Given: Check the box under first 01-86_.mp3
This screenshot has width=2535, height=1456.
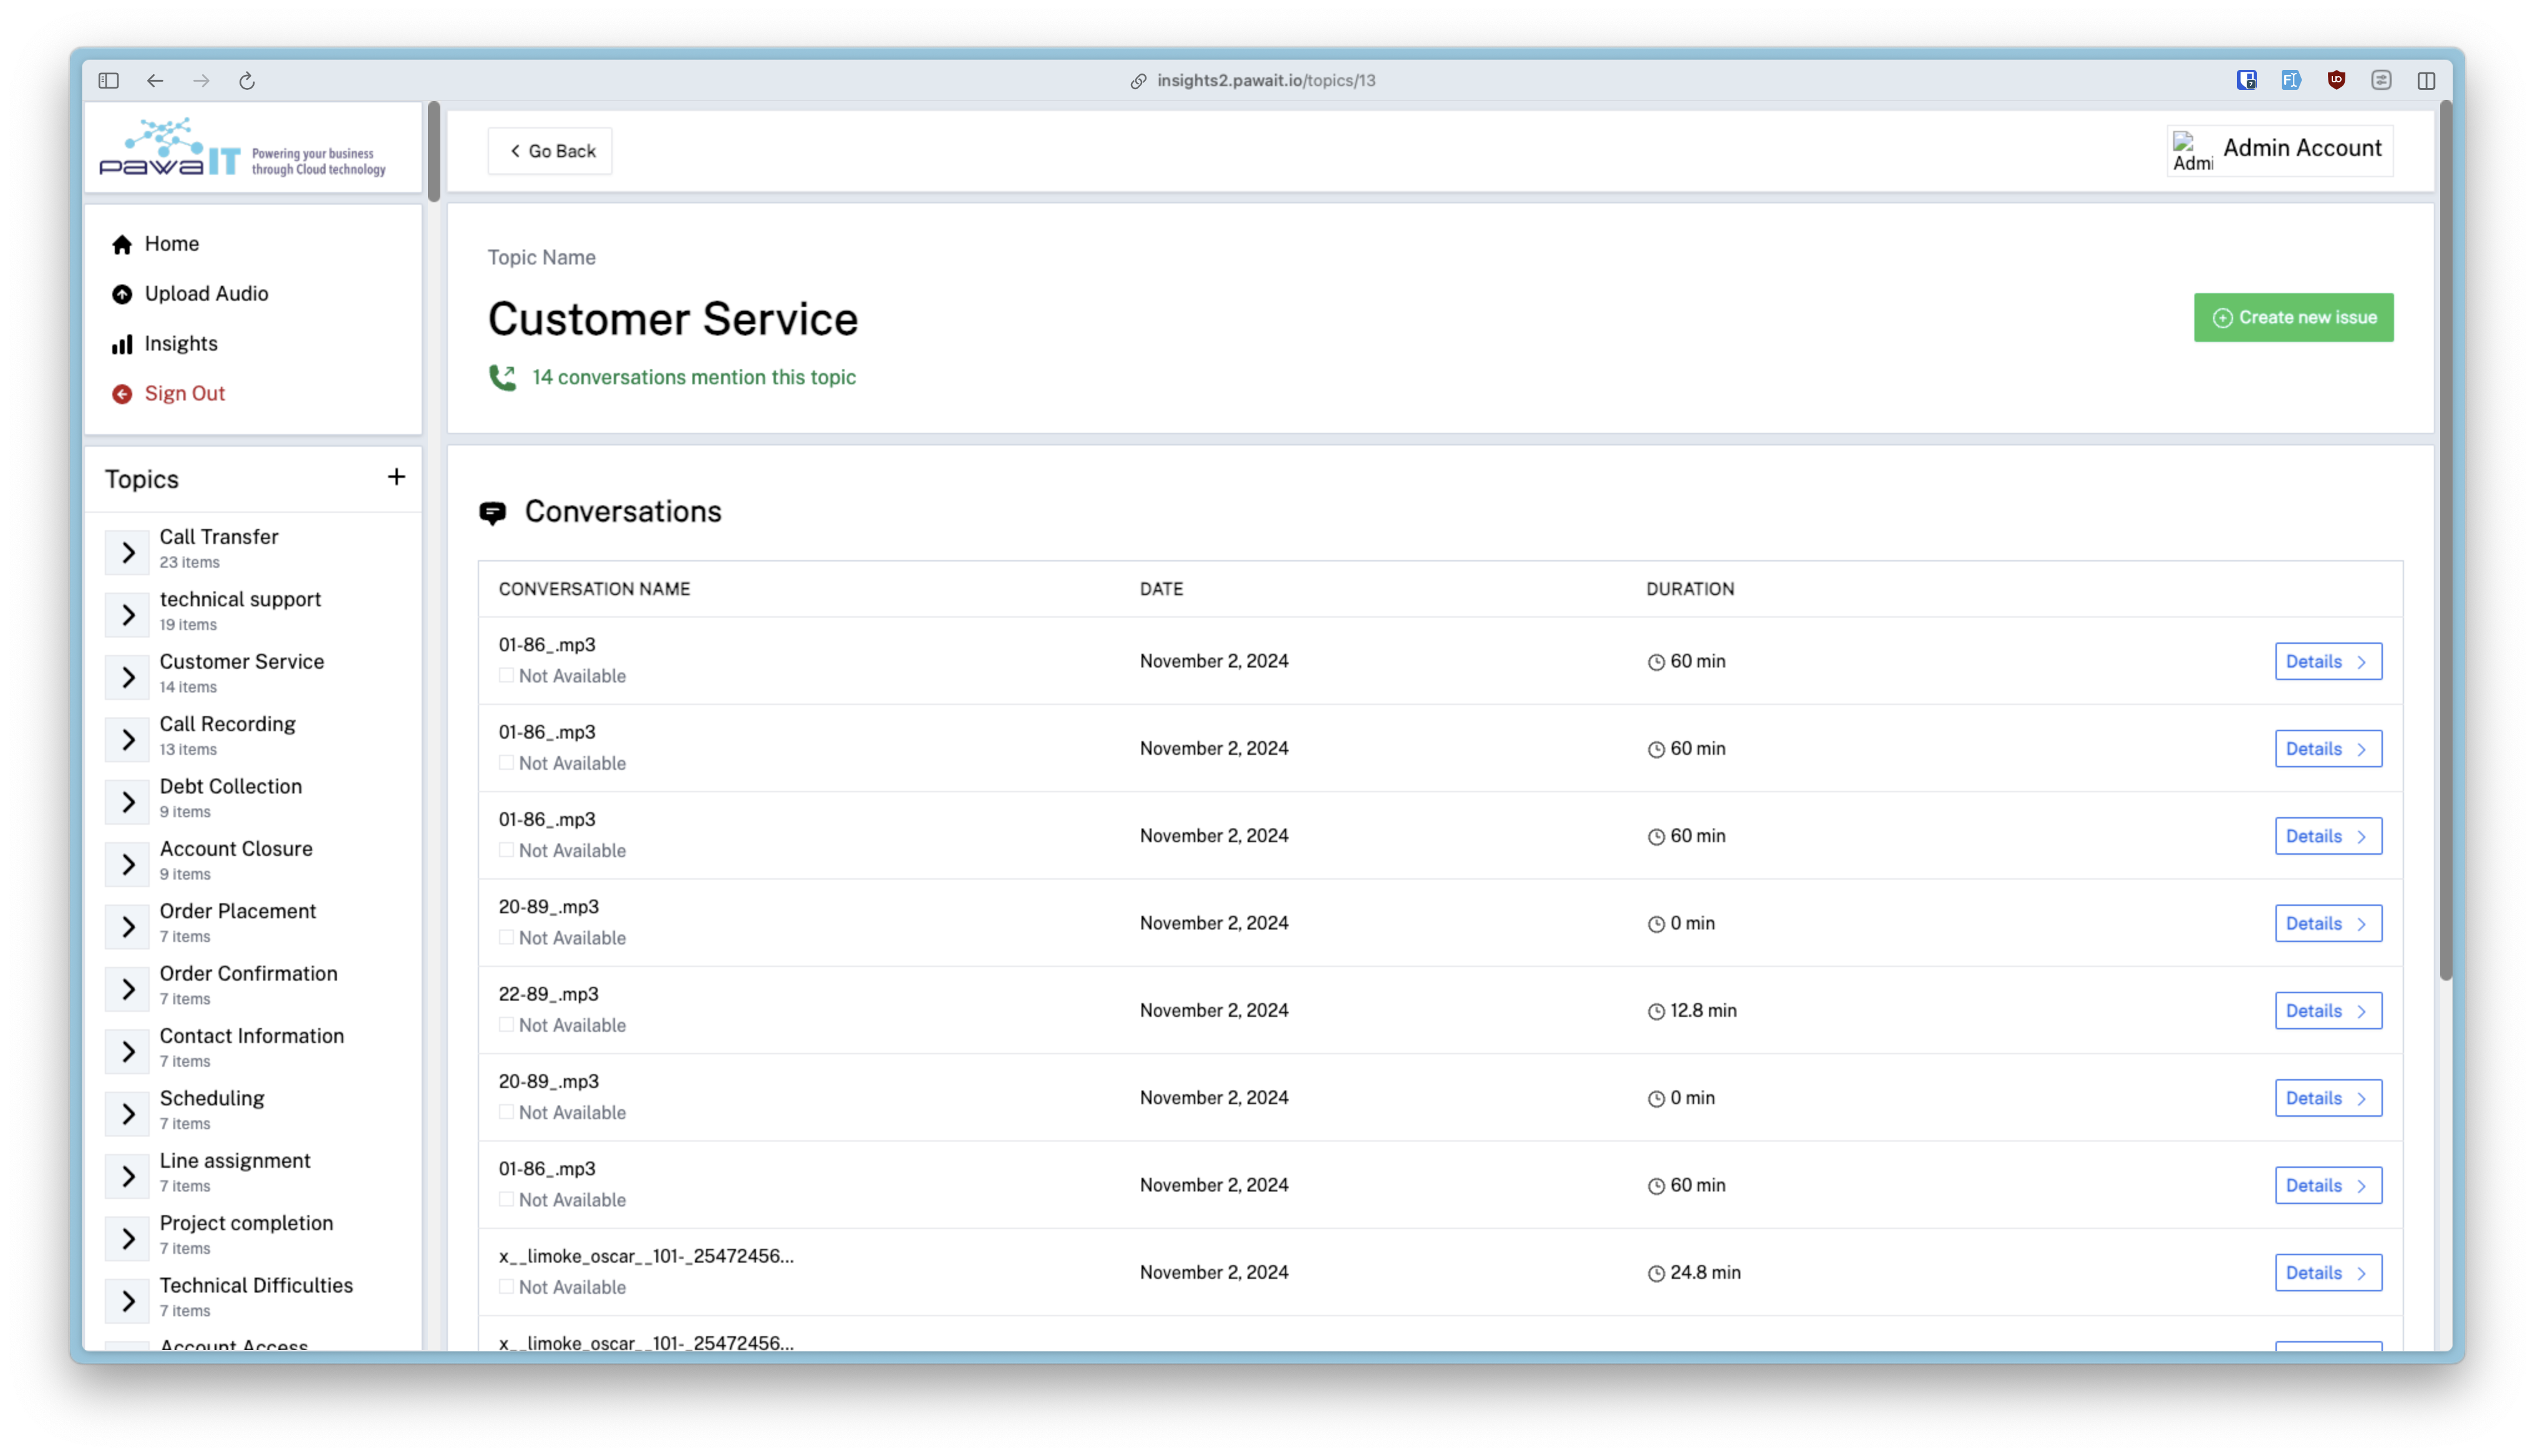Looking at the screenshot, I should pos(507,676).
